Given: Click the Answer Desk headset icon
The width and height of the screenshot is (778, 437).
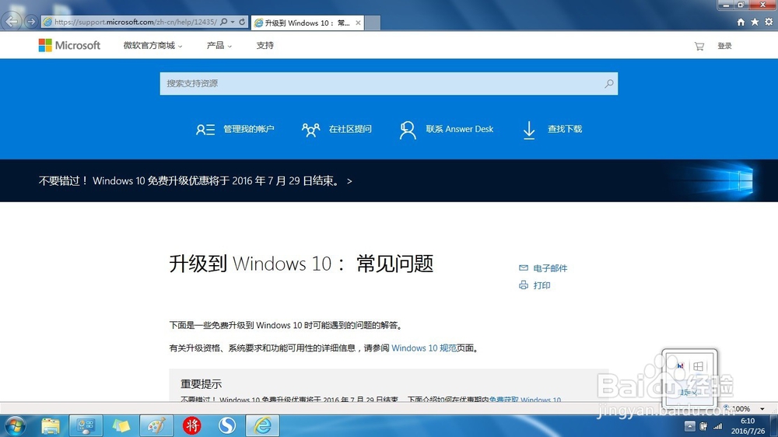Looking at the screenshot, I should tap(408, 130).
